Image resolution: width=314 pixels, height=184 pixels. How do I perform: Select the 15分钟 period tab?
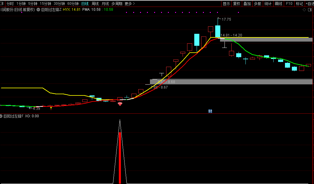click(x=45, y=4)
